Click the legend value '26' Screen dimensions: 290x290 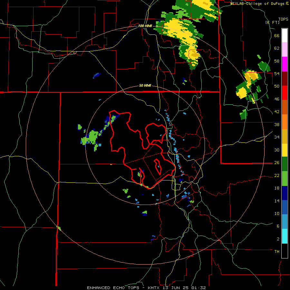coord(277,163)
